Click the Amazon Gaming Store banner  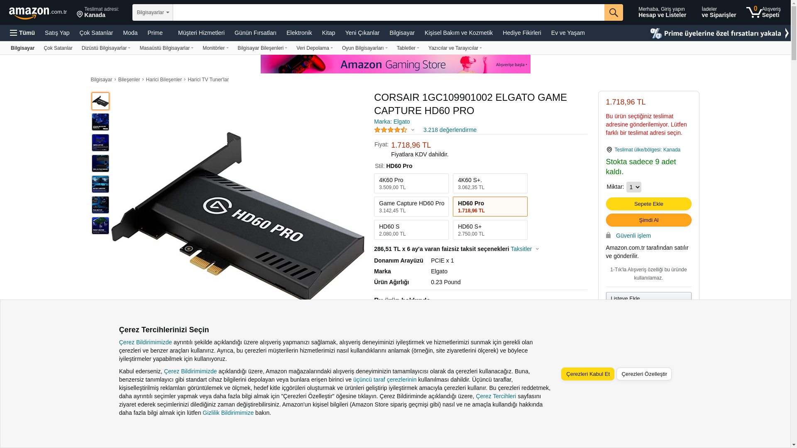pos(395,64)
